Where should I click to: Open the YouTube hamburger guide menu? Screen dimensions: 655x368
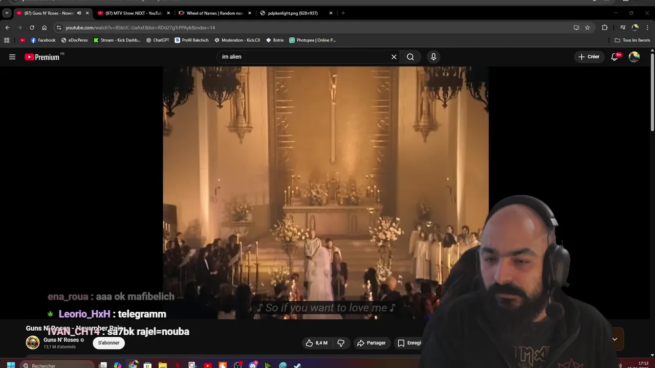(12, 57)
